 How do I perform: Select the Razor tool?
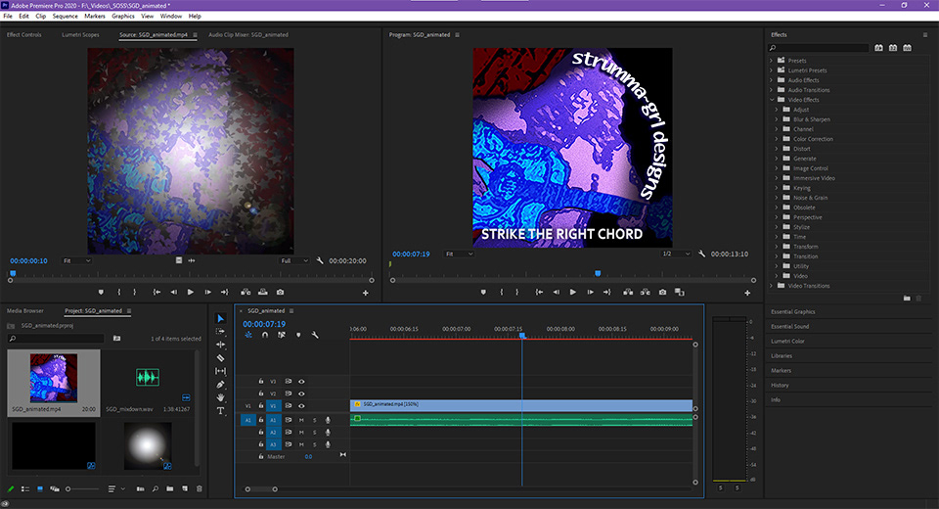pyautogui.click(x=220, y=358)
